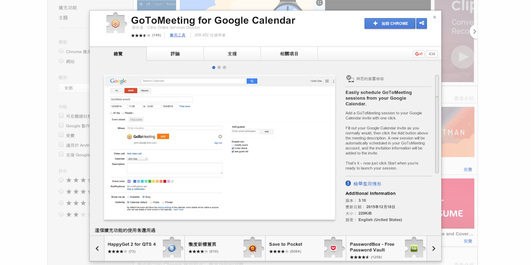531x265 pixels.
Task: Open PasswordBox - Free Password Vault card title
Action: [372, 247]
